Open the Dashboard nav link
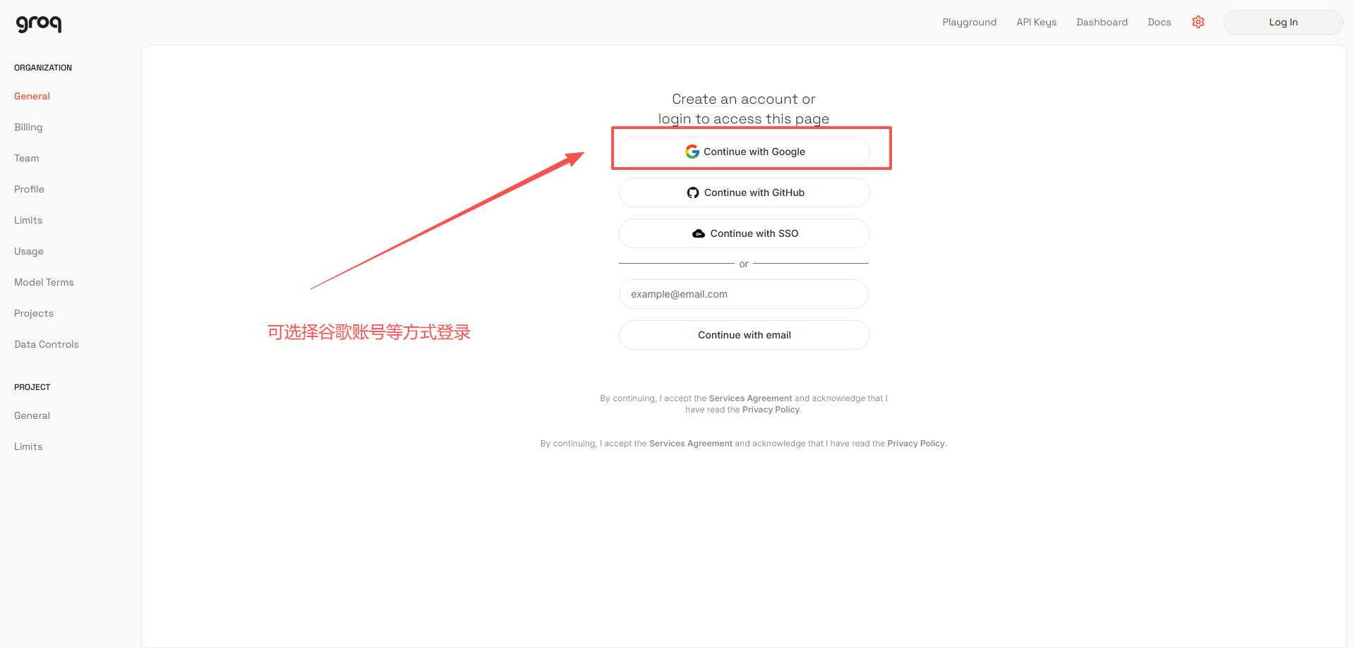Viewport: 1355px width, 648px height. pos(1102,22)
